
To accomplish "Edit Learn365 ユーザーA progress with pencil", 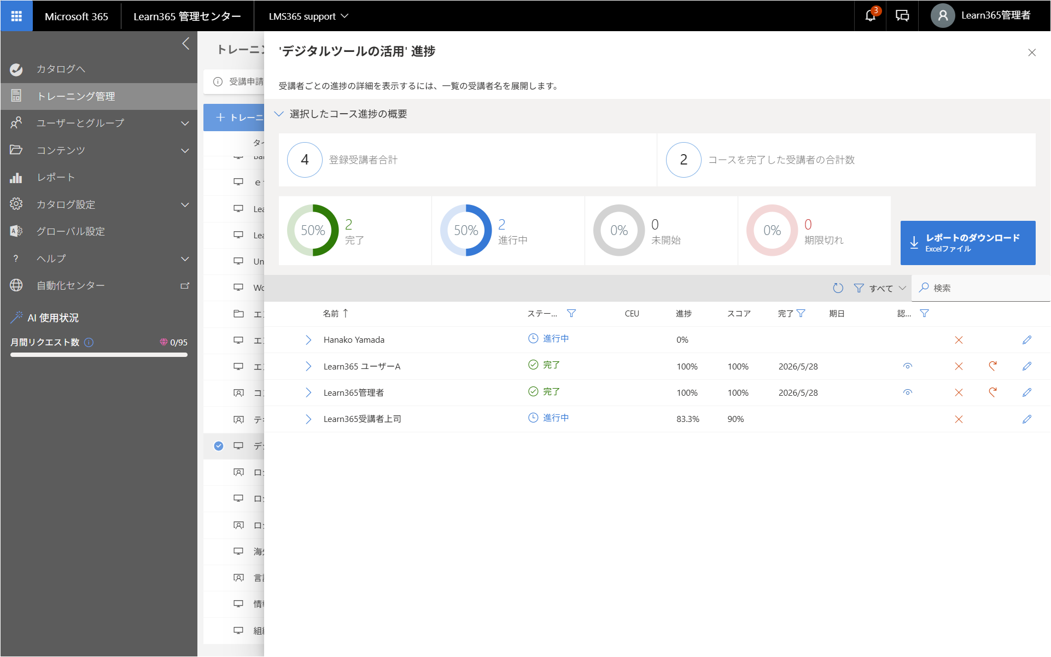I will (1027, 366).
